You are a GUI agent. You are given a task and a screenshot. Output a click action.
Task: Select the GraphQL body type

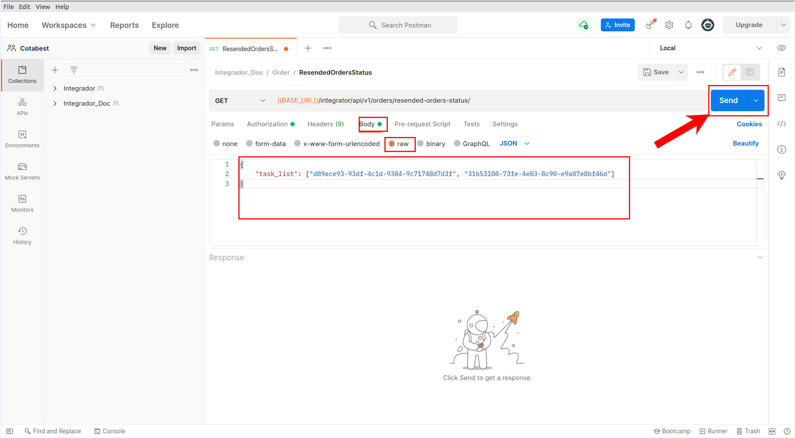(x=457, y=143)
